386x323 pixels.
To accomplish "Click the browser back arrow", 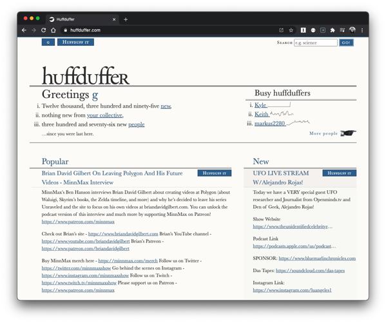I will tap(24, 30).
